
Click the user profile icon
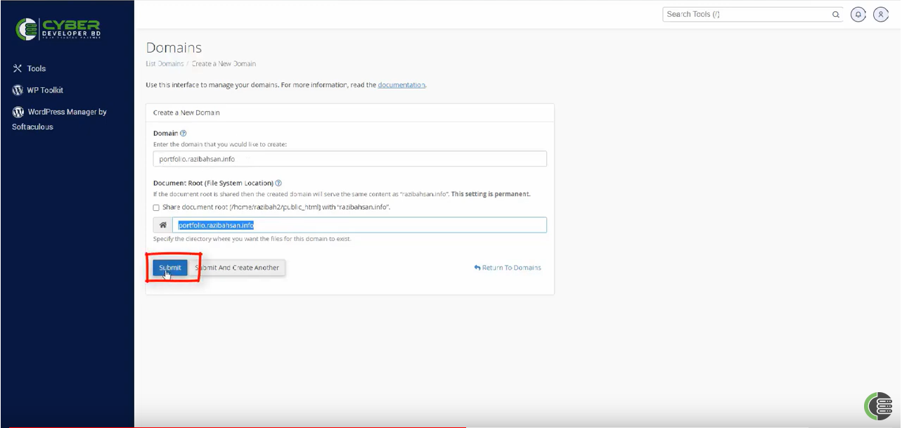(881, 14)
